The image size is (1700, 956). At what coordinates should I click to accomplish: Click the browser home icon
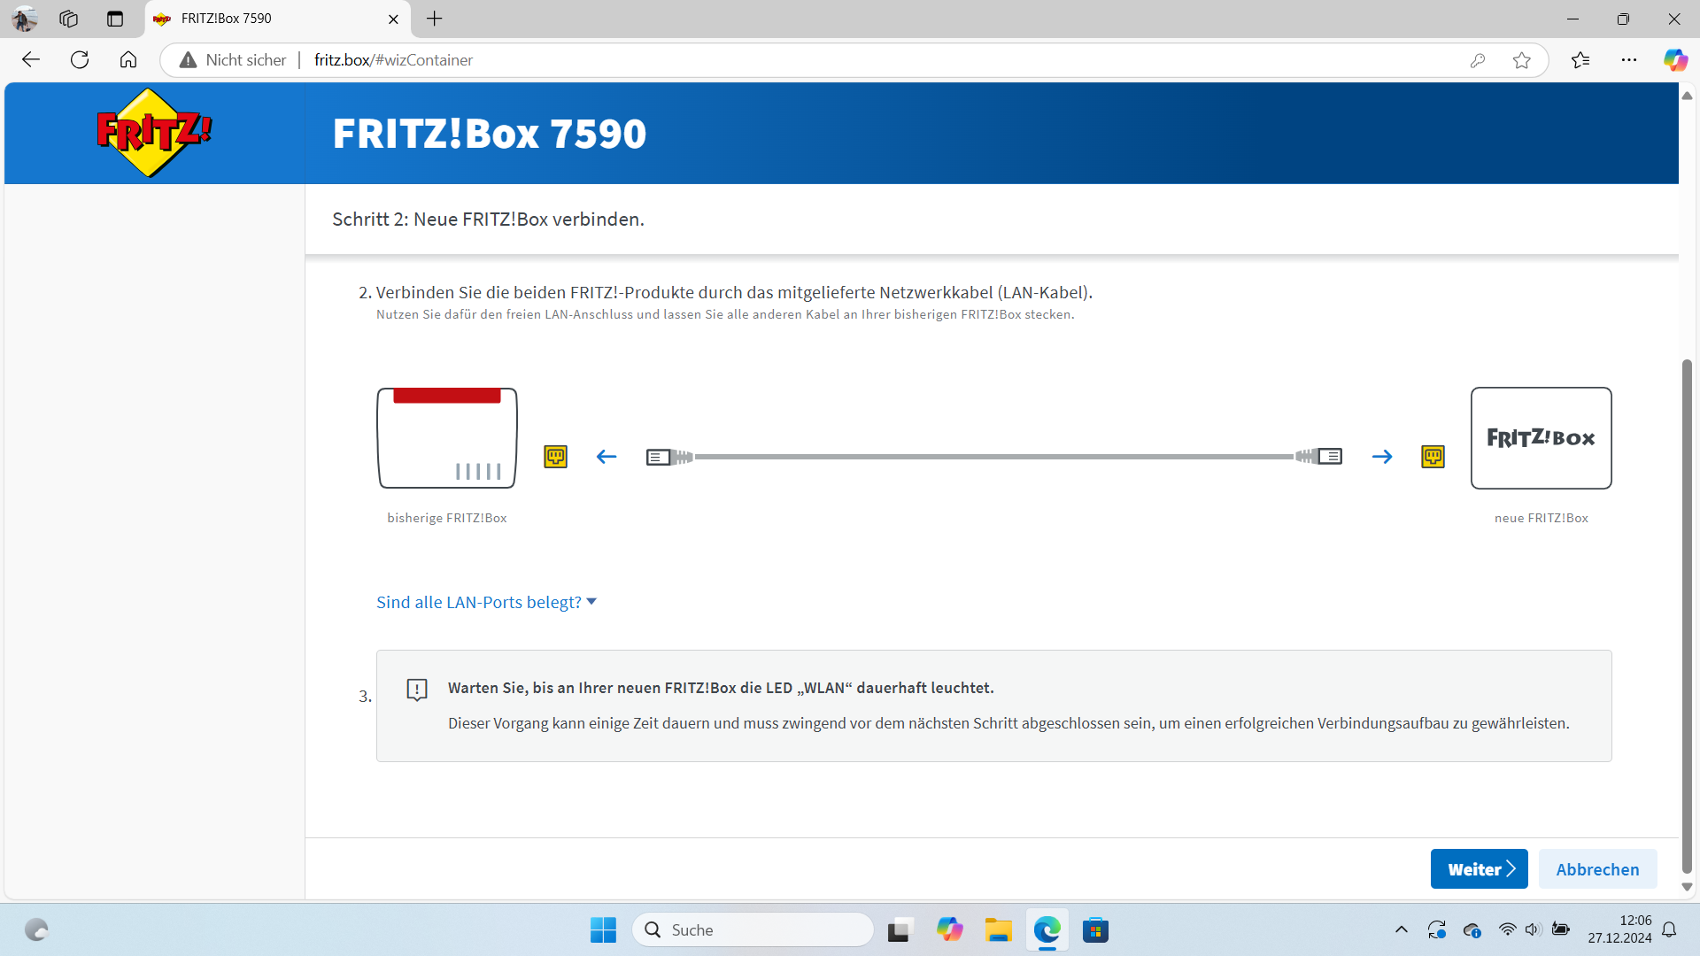(x=128, y=60)
